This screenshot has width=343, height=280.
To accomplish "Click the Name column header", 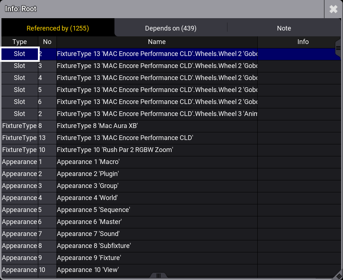I will tap(157, 42).
